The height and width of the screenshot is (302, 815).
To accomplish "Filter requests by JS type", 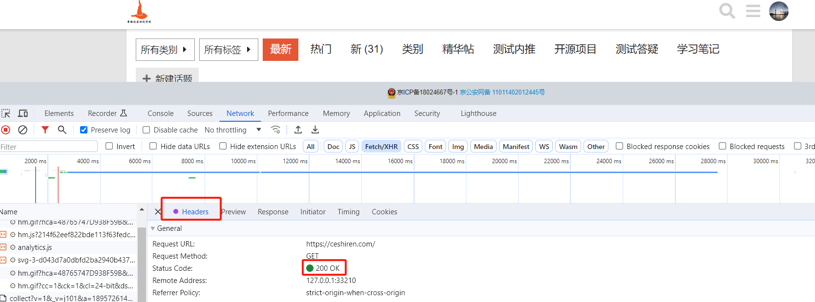I will click(352, 147).
